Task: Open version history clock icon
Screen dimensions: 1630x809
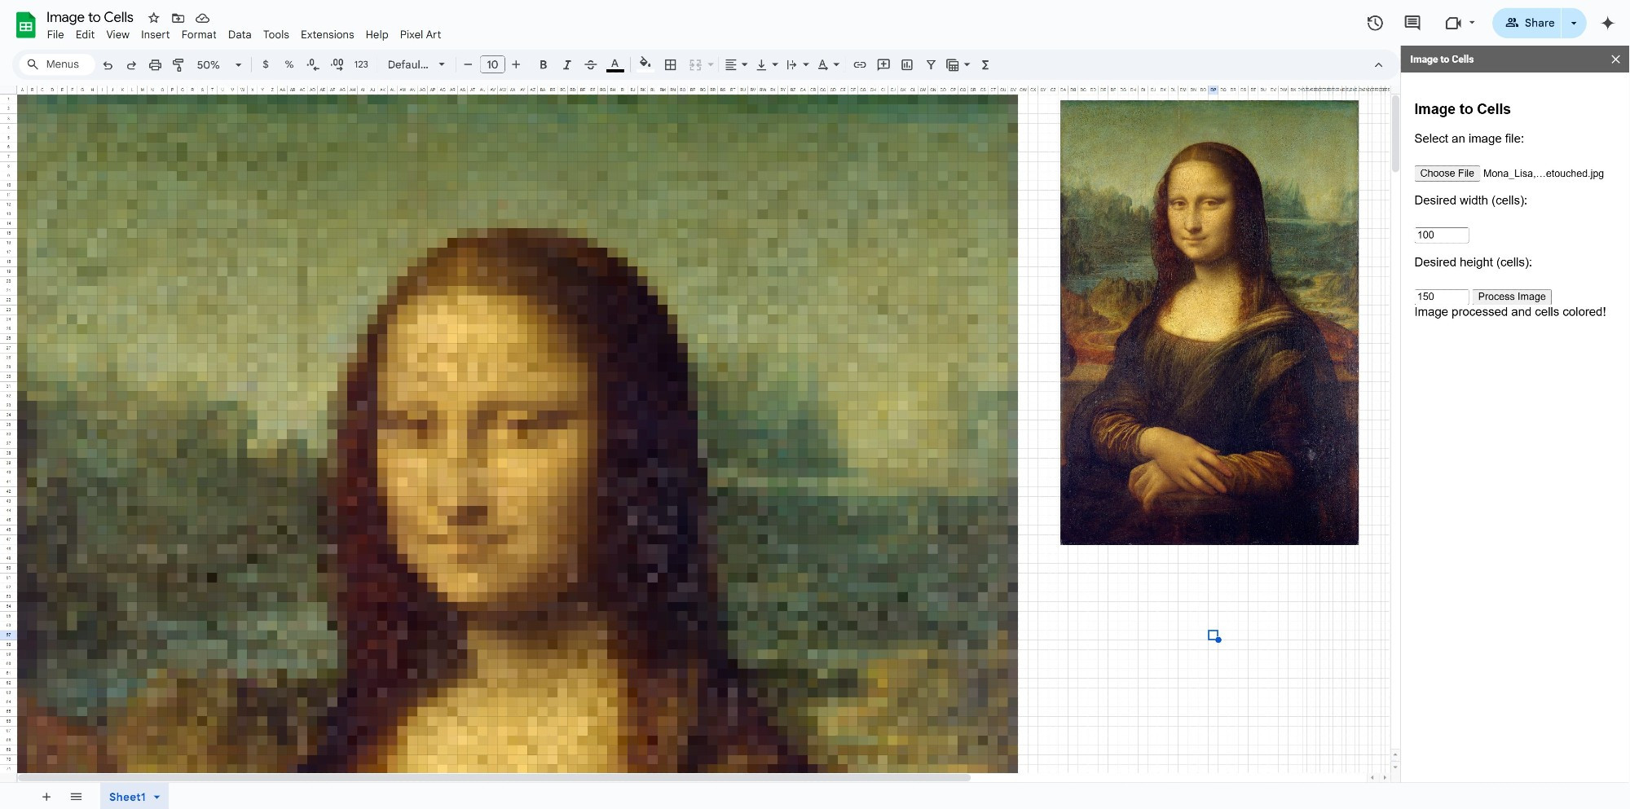Action: 1375,23
